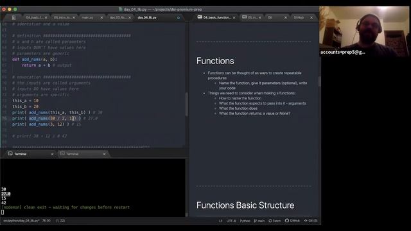Open the main.py tab
411x231 pixels.
(x=88, y=17)
